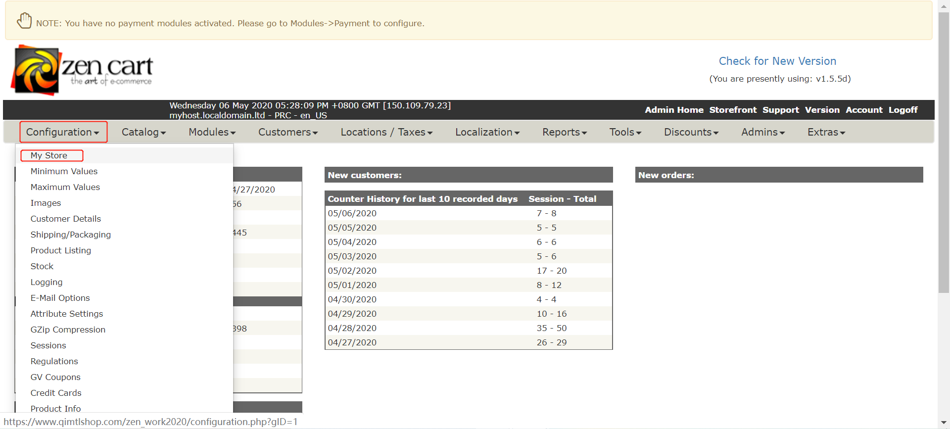The height and width of the screenshot is (429, 950).
Task: Select the 04/28/2020 counter history date
Action: point(352,328)
